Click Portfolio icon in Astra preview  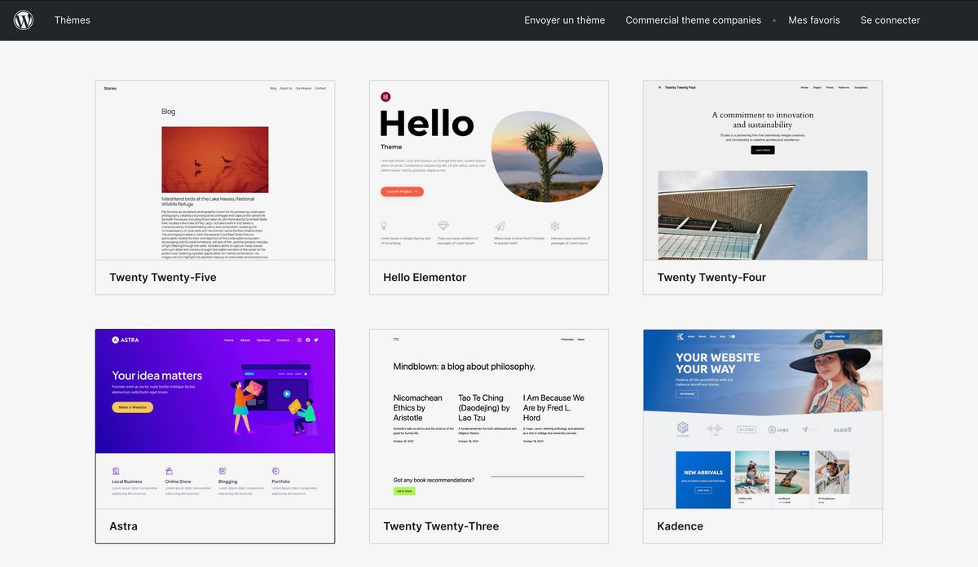click(275, 471)
